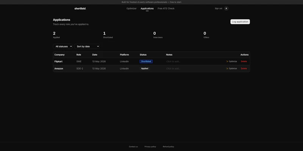Click the LinkedIn platform in Flipkart row

124,61
